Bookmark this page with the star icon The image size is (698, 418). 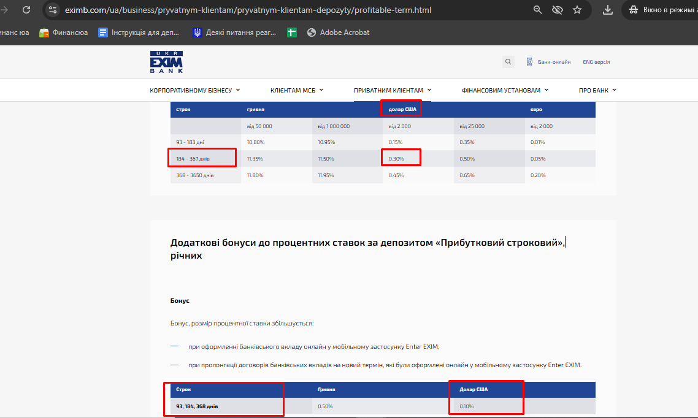[x=577, y=10]
